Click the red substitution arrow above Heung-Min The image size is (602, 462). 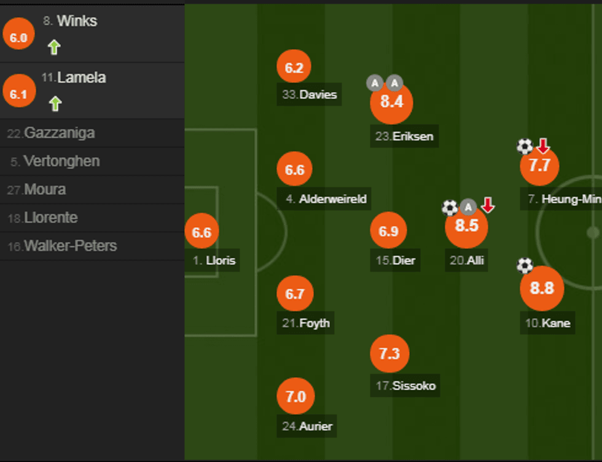point(543,146)
